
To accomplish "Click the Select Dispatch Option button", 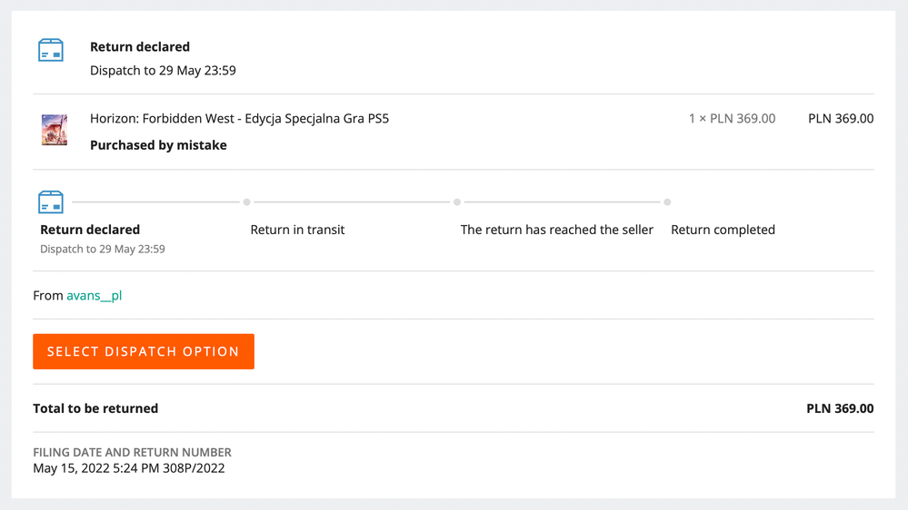I will 144,351.
